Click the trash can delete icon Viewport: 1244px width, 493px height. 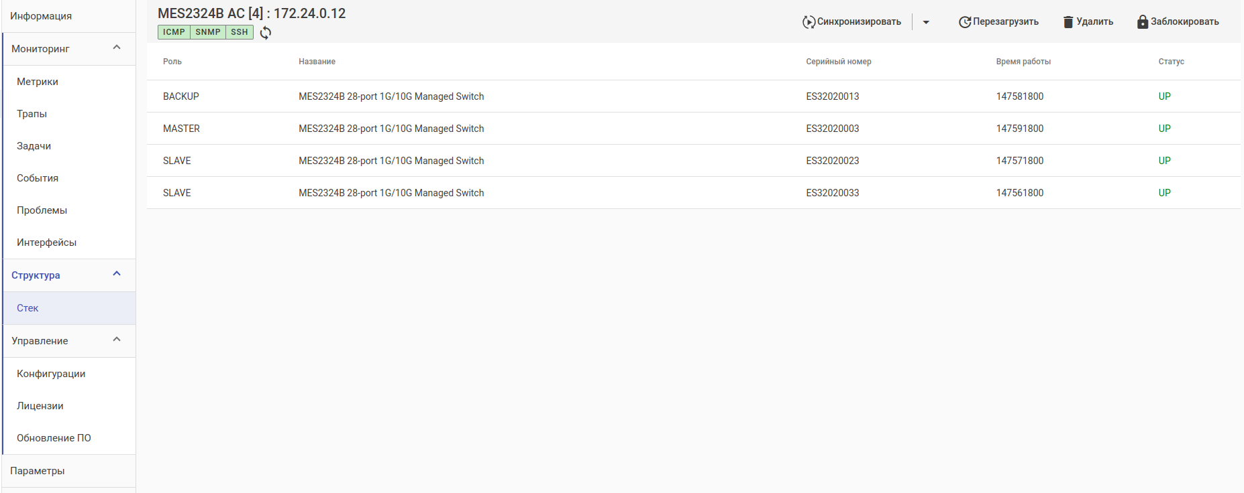[1068, 22]
